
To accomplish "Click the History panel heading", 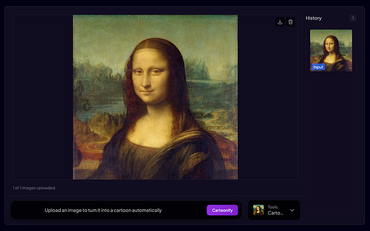I will tap(313, 18).
